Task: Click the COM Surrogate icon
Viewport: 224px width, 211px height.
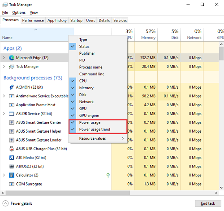Action: 12,184
